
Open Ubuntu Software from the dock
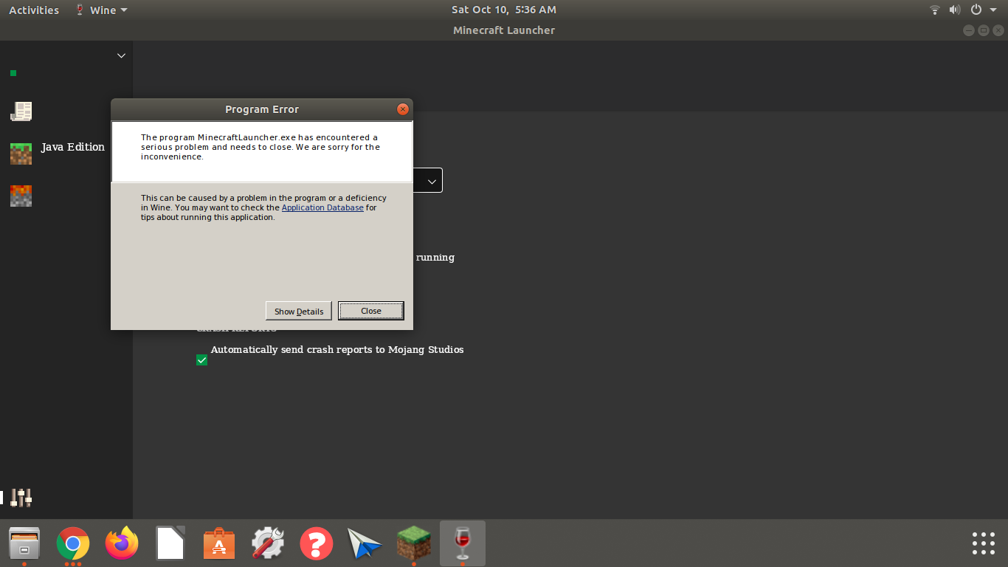pyautogui.click(x=219, y=544)
